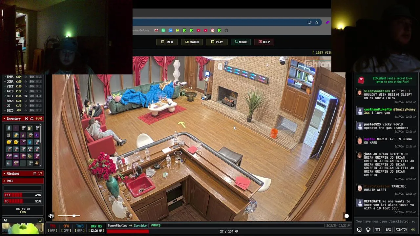Open the purple extension icon beside address bar
420x236 pixels.
coord(327,22)
